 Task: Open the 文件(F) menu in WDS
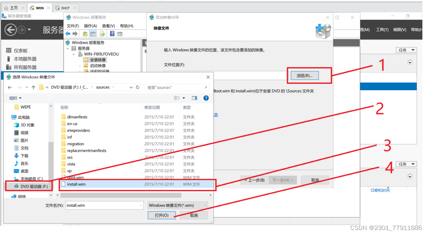[x=73, y=26]
